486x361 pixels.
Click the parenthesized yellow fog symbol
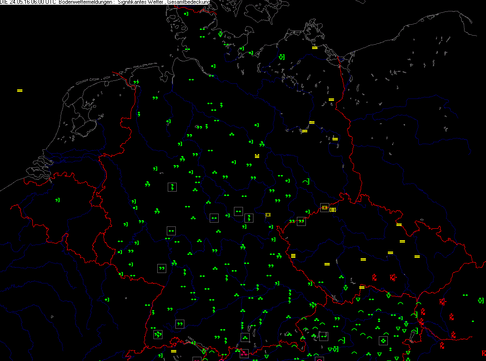[x=333, y=209]
